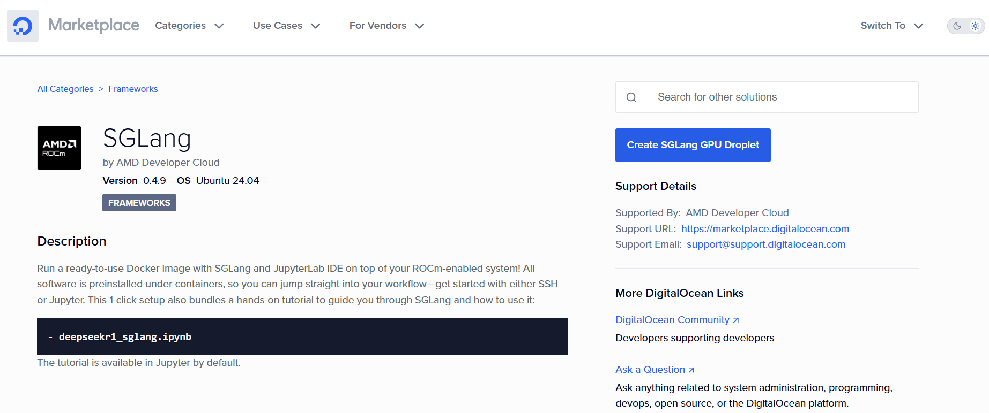Click the deepseekr1_sglang.ipynb code text

click(125, 337)
